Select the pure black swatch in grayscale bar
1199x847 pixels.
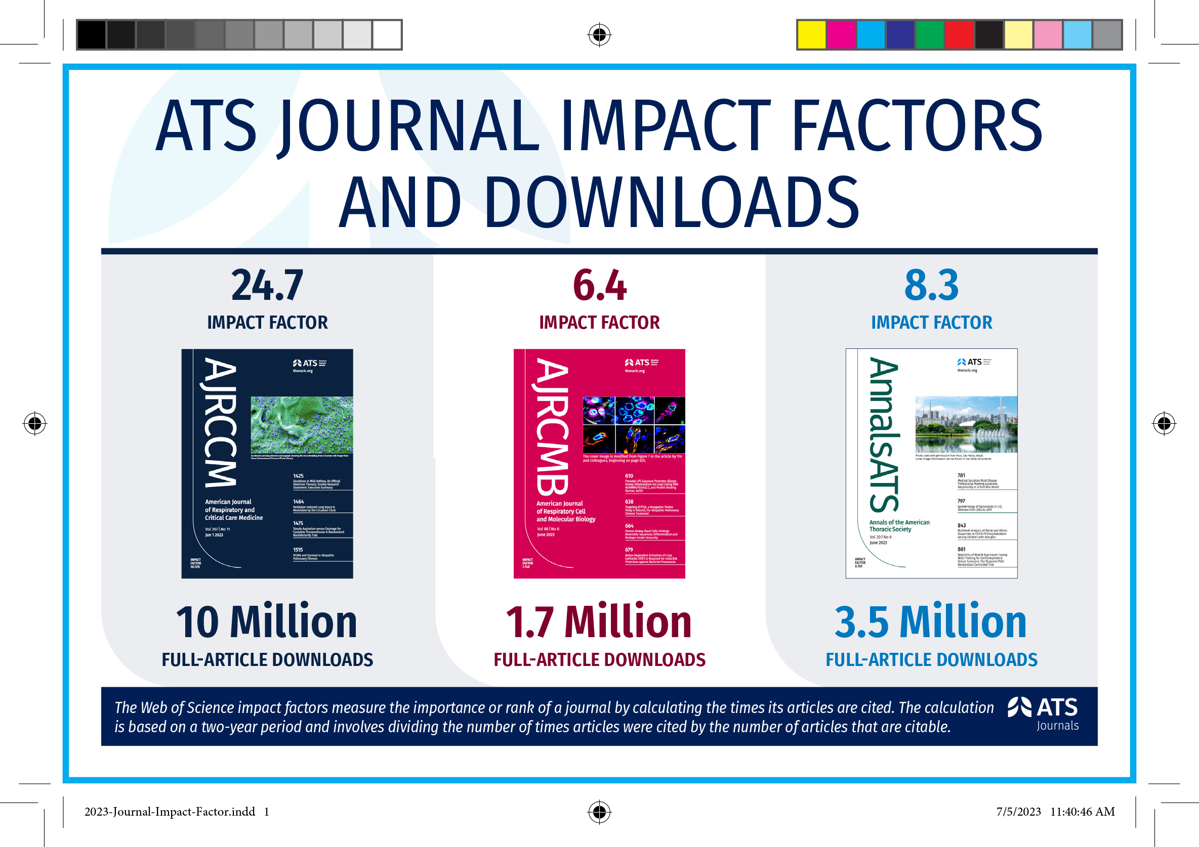point(92,35)
